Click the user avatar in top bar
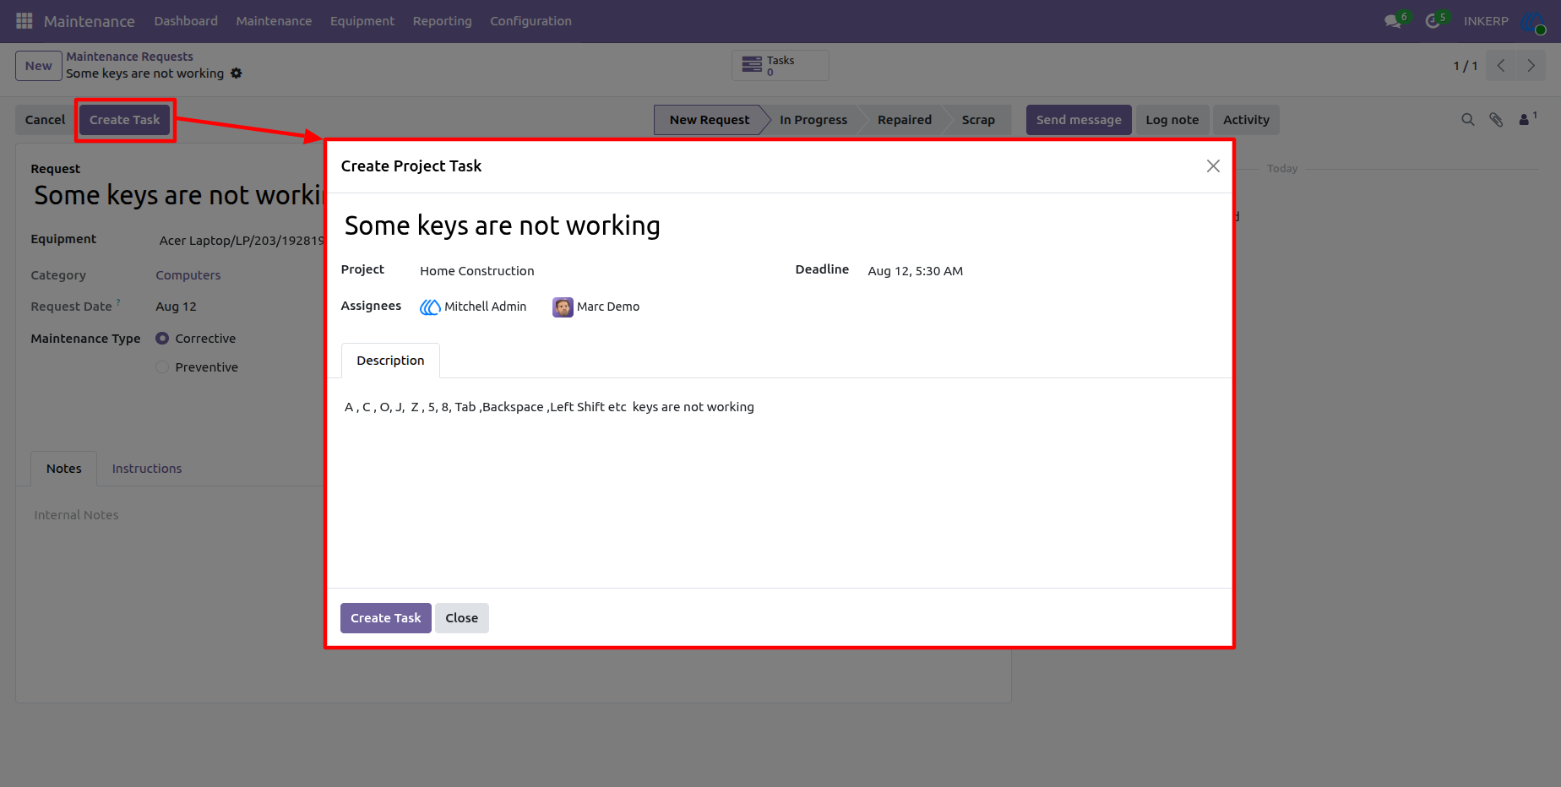Image resolution: width=1561 pixels, height=787 pixels. (1532, 22)
